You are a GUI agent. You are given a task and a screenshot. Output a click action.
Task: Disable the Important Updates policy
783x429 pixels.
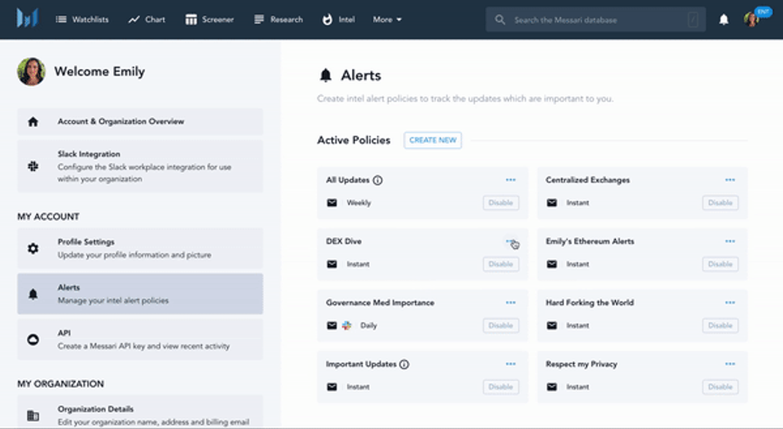(x=500, y=387)
